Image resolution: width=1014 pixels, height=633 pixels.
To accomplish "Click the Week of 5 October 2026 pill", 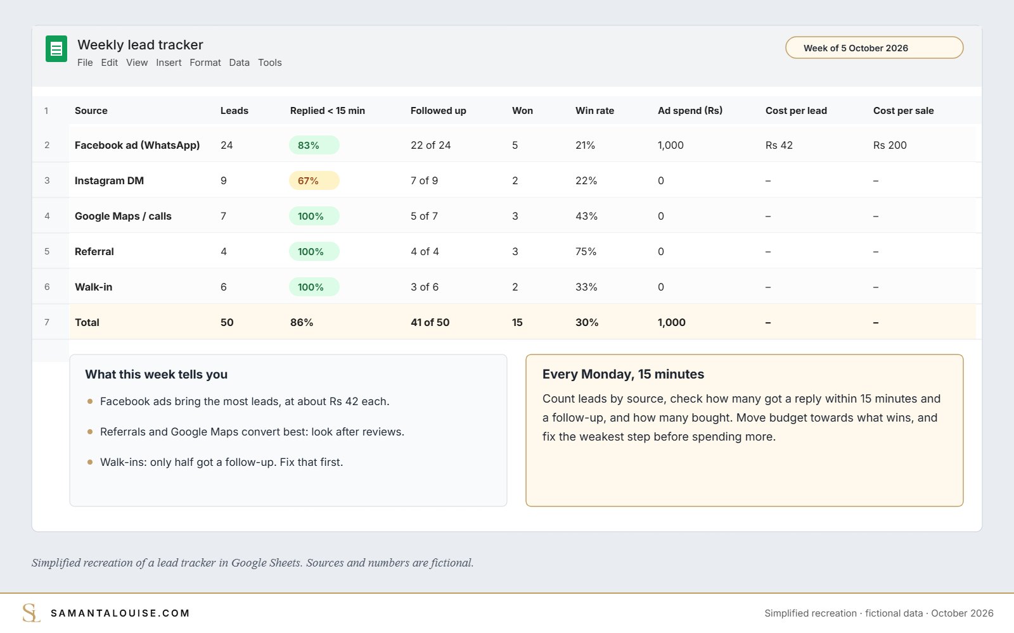I will tap(875, 47).
